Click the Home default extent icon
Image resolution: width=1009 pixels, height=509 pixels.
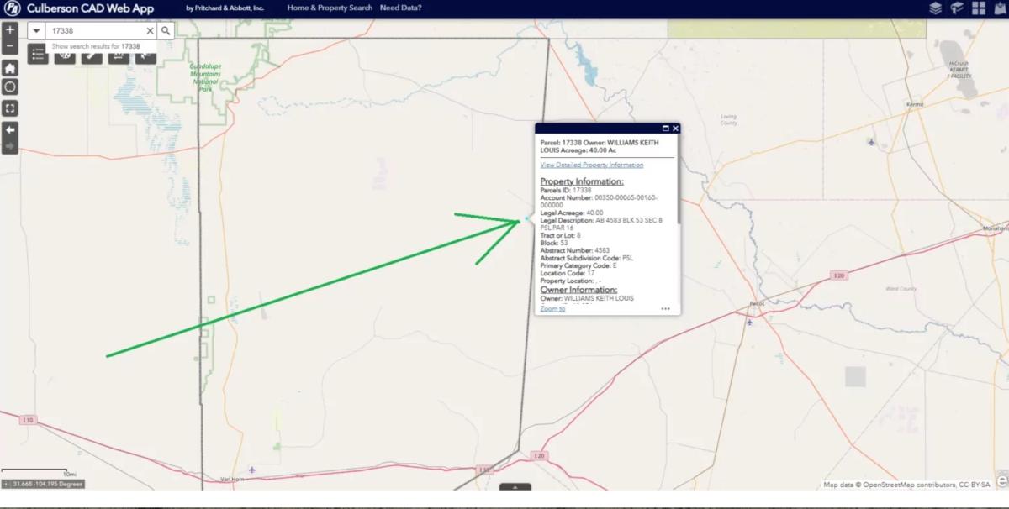pyautogui.click(x=11, y=66)
